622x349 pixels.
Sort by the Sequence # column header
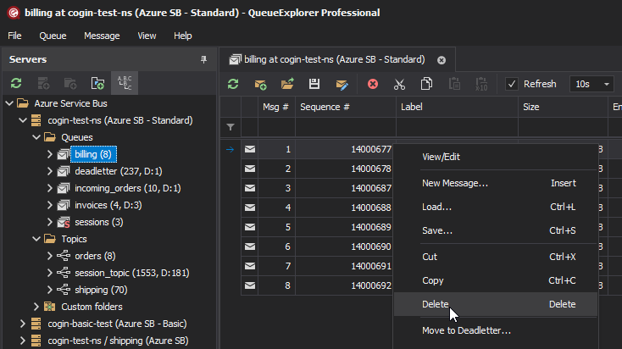pyautogui.click(x=346, y=107)
